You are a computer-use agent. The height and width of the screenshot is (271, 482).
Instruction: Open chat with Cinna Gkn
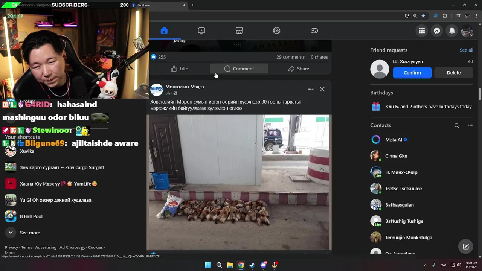click(421, 156)
